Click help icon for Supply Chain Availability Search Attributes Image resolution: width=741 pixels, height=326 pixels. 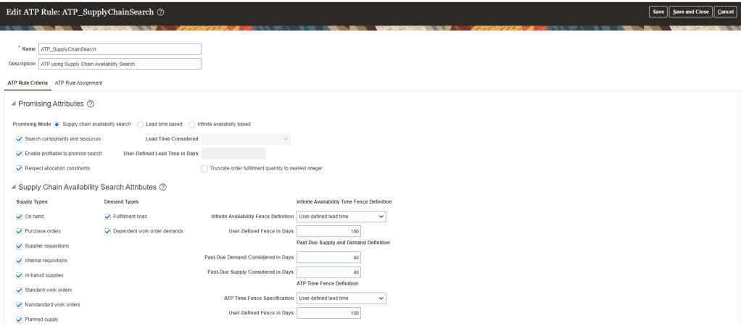coord(163,187)
